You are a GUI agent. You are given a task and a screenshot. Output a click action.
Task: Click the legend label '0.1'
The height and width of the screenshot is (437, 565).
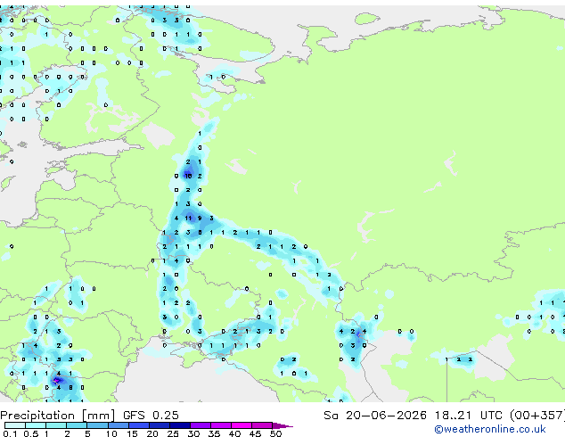point(10,433)
